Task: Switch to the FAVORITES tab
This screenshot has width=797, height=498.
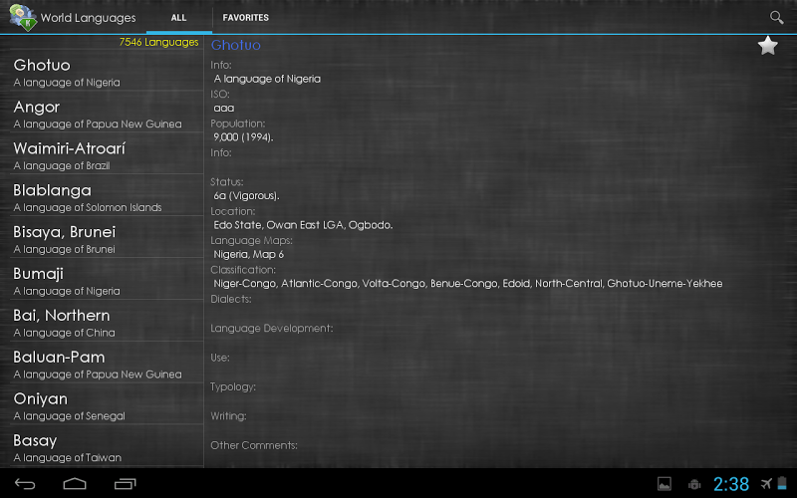Action: click(x=245, y=17)
